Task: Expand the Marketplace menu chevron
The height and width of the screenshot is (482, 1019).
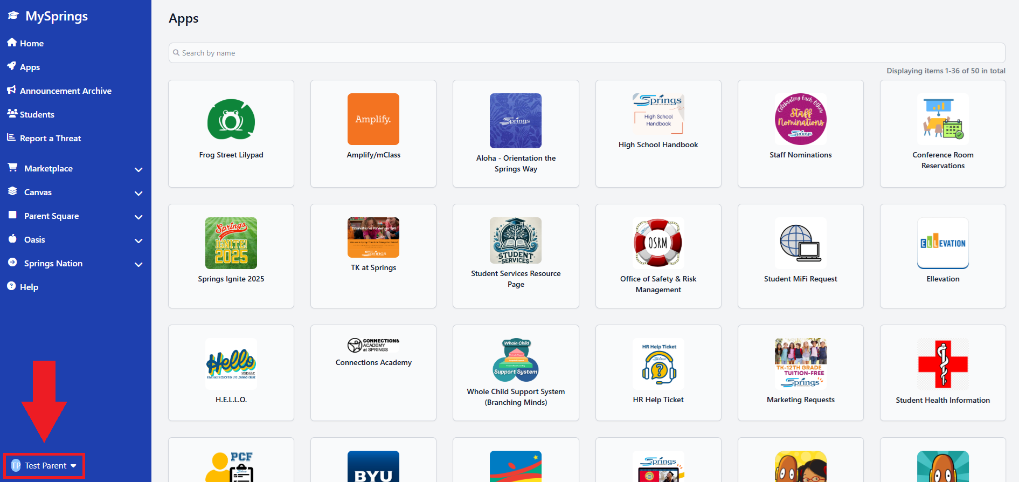Action: 138,169
